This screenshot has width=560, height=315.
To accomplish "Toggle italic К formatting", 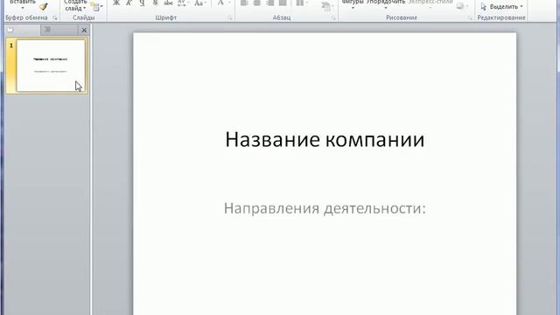I will pyautogui.click(x=129, y=3).
